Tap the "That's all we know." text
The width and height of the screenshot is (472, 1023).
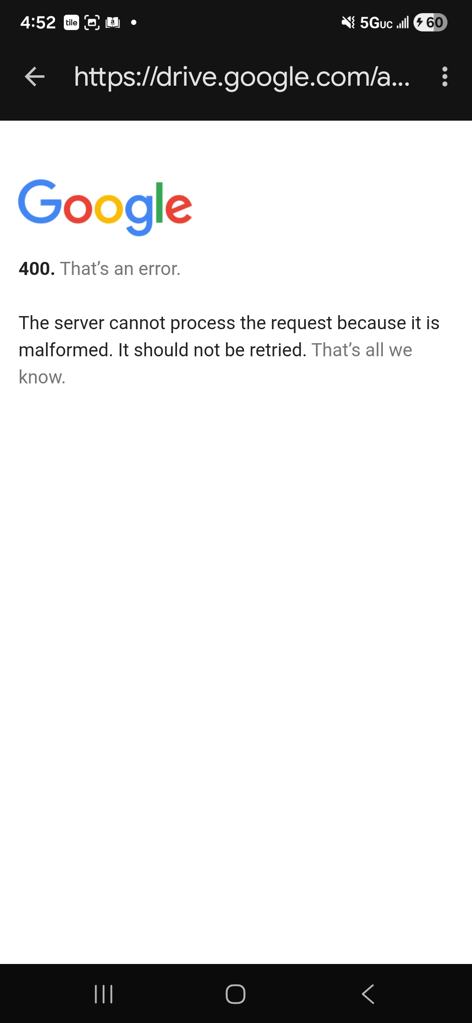(x=215, y=364)
